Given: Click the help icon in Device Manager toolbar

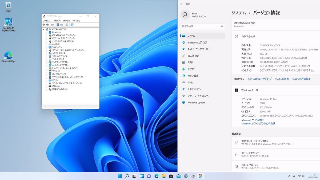Looking at the screenshot, I should coord(58,25).
